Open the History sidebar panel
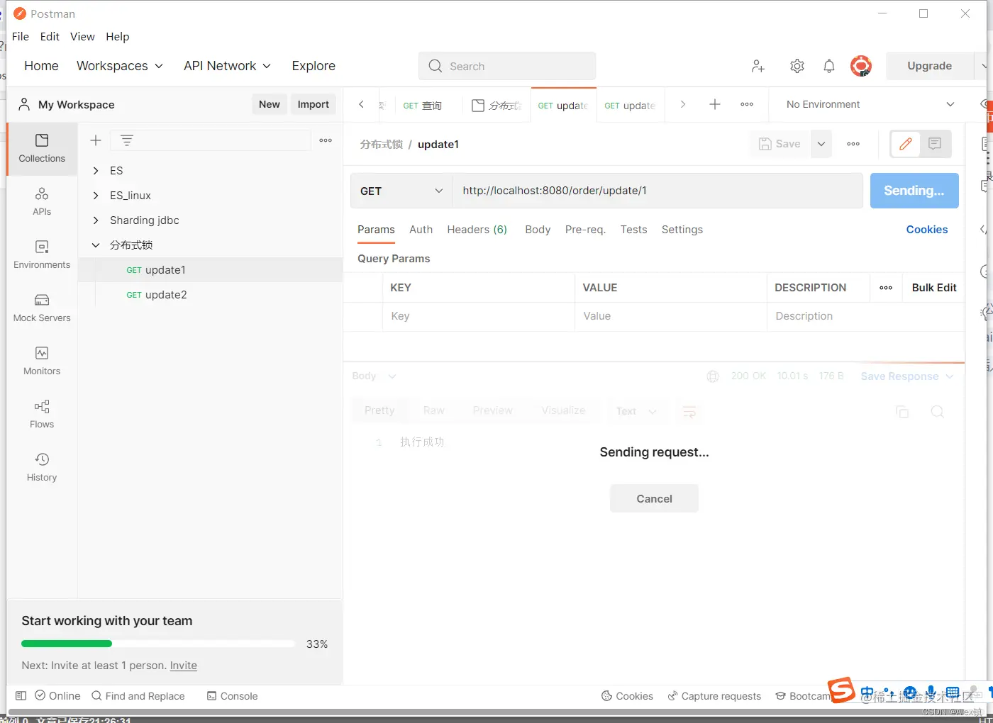This screenshot has height=723, width=993. tap(42, 467)
